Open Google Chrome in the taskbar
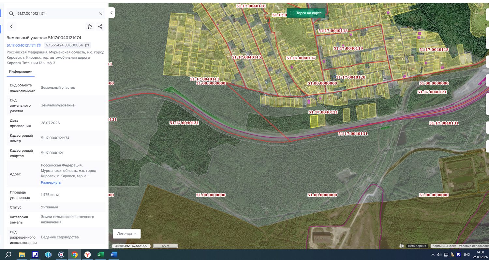 tap(75, 254)
